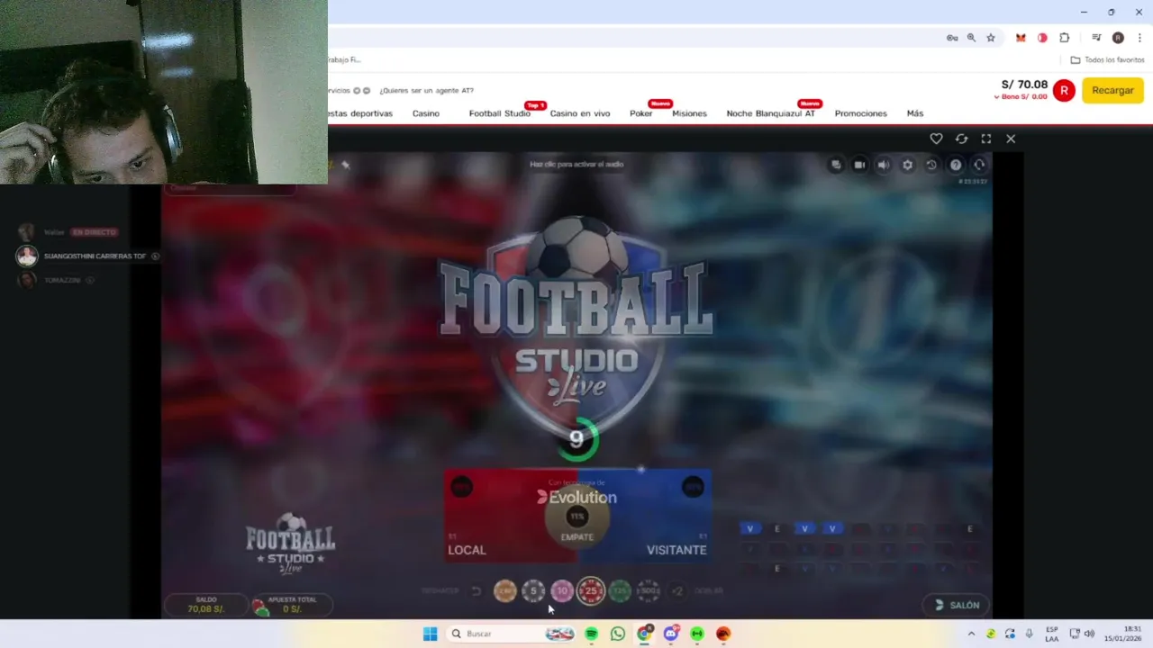Screen dimensions: 1153x648
Task: Select the smallest orange chip
Action: point(505,591)
